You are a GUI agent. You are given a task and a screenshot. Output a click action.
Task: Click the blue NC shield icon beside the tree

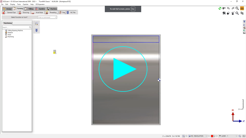click(37, 30)
